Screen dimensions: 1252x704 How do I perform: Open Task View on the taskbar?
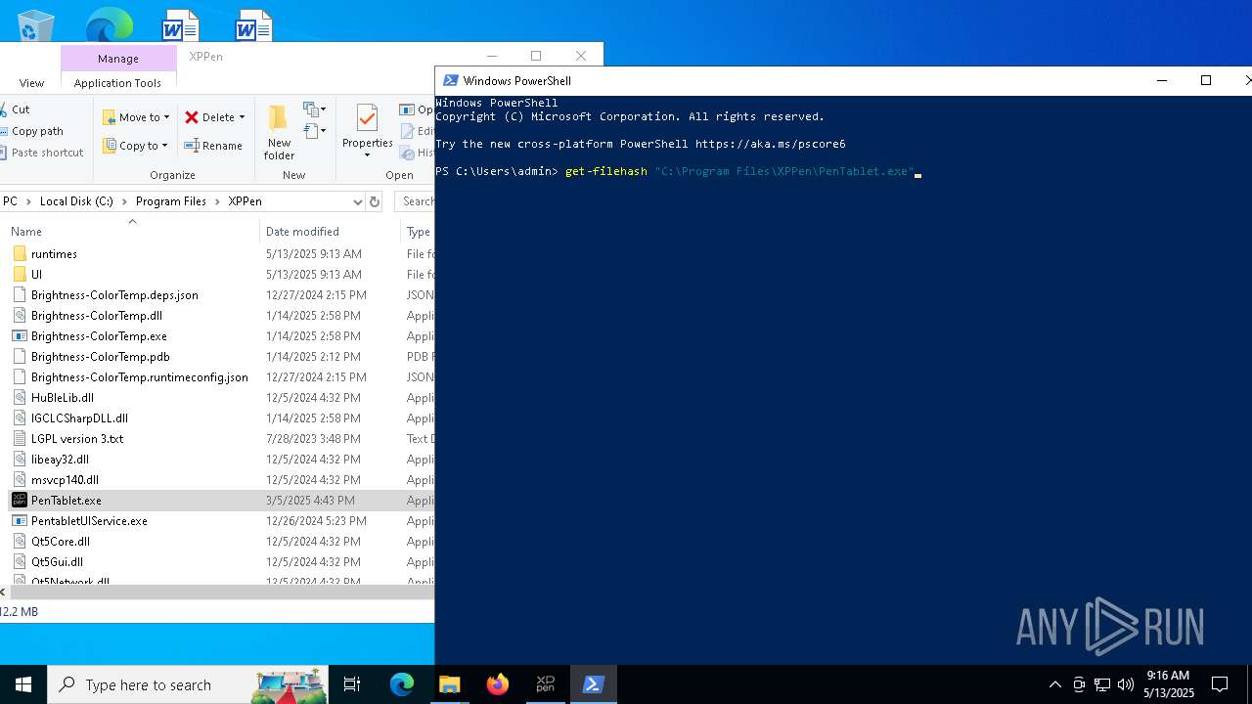352,684
